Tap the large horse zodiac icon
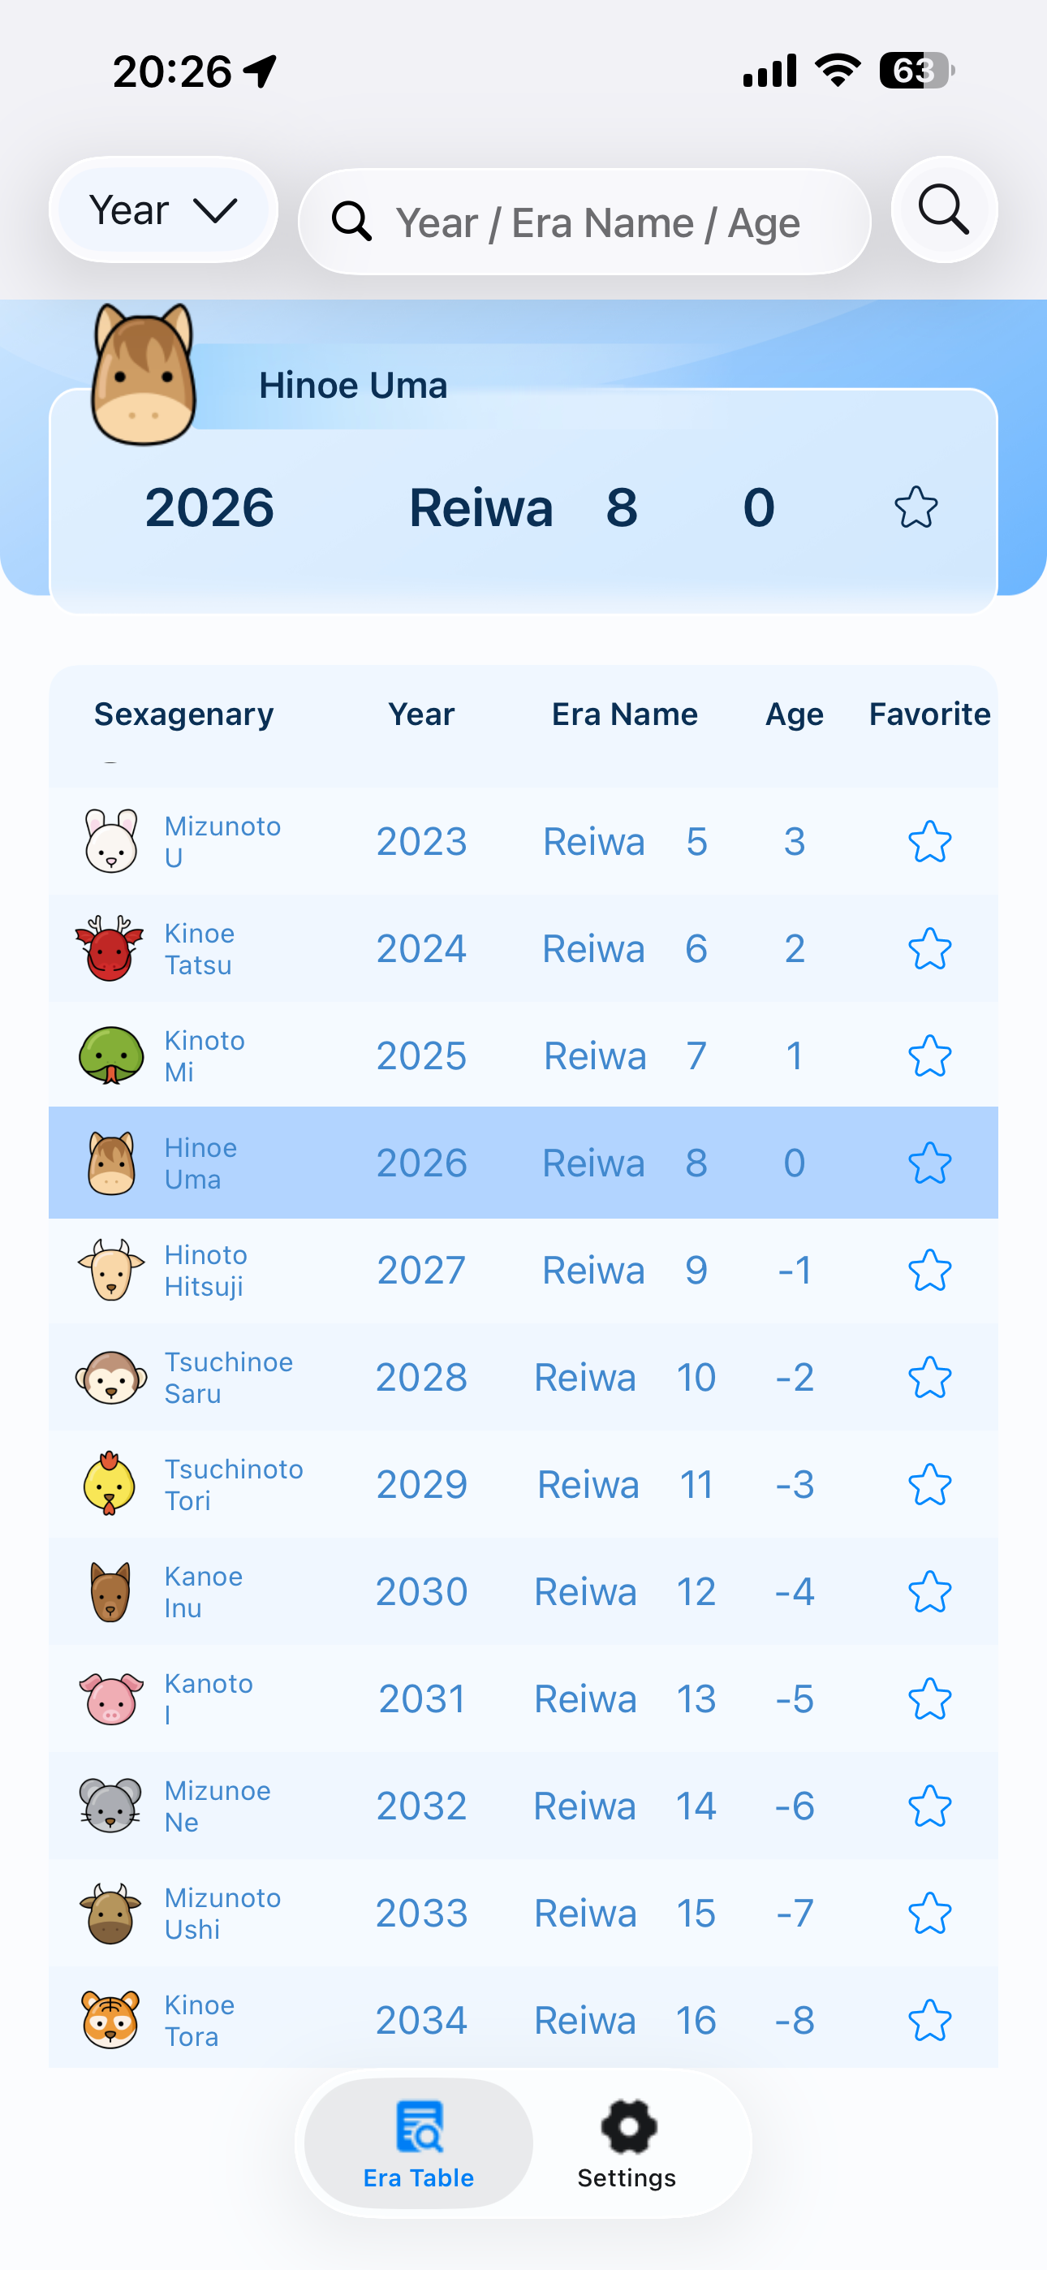This screenshot has width=1047, height=2270. (x=143, y=374)
